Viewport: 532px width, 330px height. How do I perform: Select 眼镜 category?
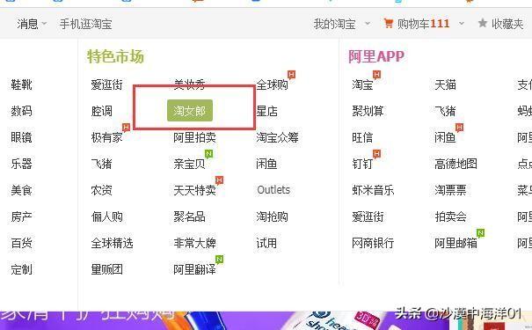pos(21,137)
